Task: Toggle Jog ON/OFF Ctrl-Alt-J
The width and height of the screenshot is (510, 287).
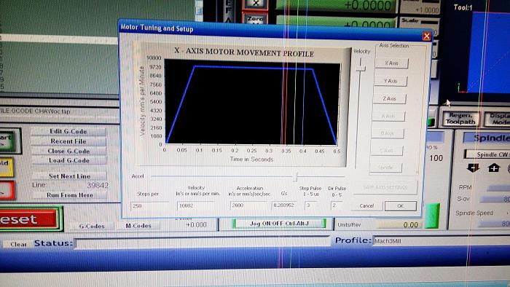Action: pos(279,224)
